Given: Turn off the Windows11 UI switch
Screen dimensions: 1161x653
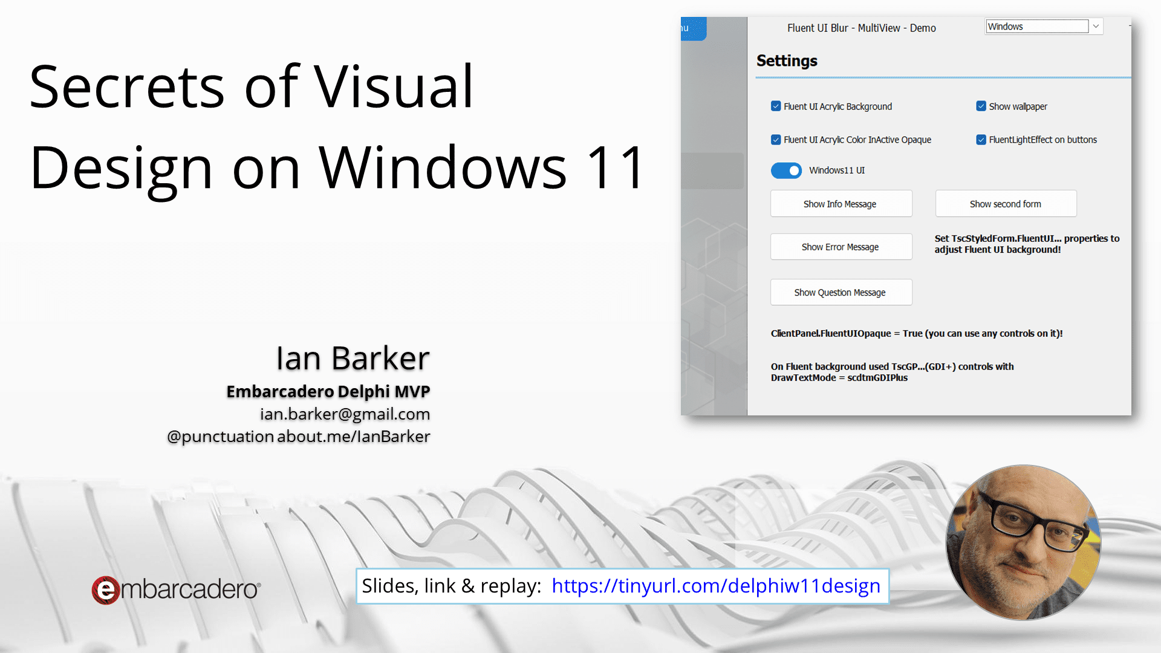Looking at the screenshot, I should tap(786, 171).
